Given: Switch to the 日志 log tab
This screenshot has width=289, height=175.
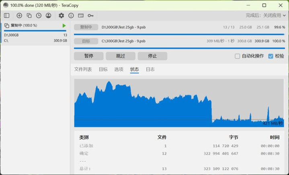Looking at the screenshot, I should [x=150, y=69].
